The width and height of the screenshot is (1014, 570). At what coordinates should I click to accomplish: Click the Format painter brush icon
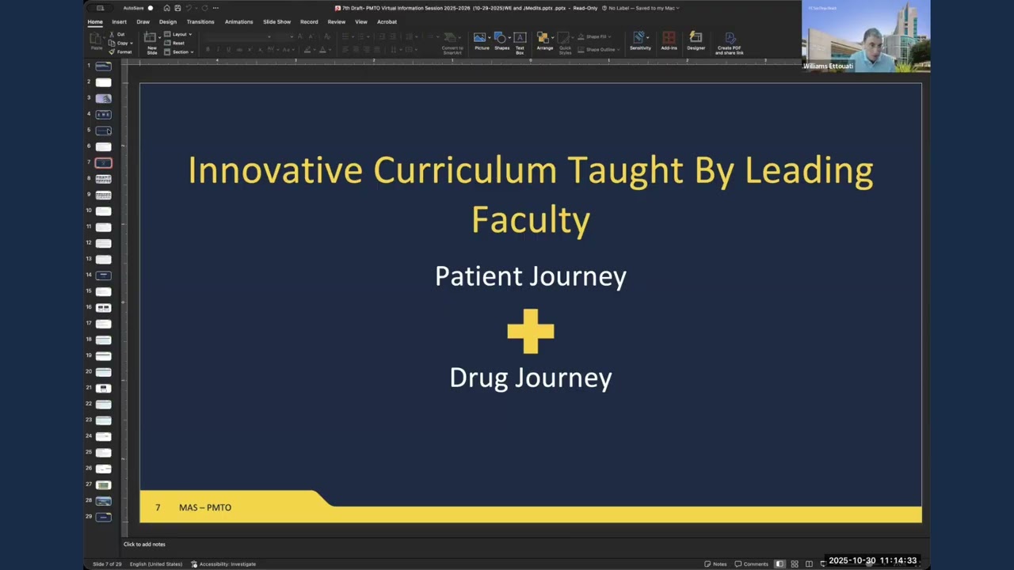click(112, 51)
